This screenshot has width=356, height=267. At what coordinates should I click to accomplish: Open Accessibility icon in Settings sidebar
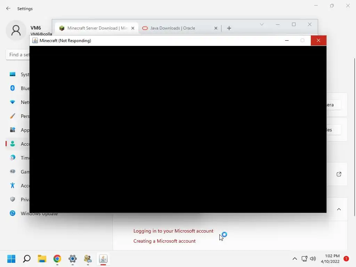tap(13, 186)
